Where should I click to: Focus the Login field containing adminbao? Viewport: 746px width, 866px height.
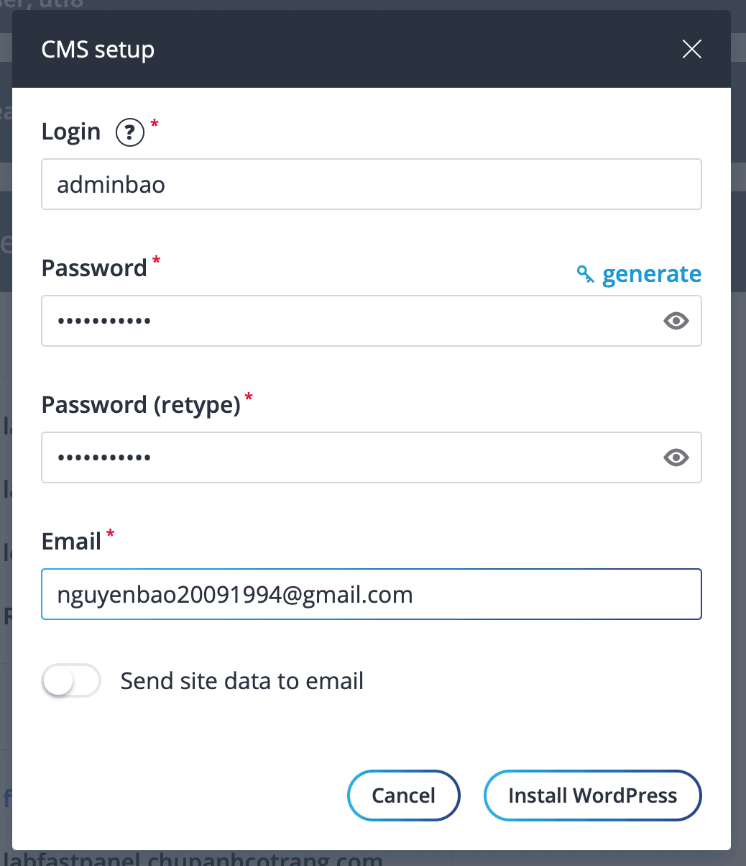[x=371, y=185]
